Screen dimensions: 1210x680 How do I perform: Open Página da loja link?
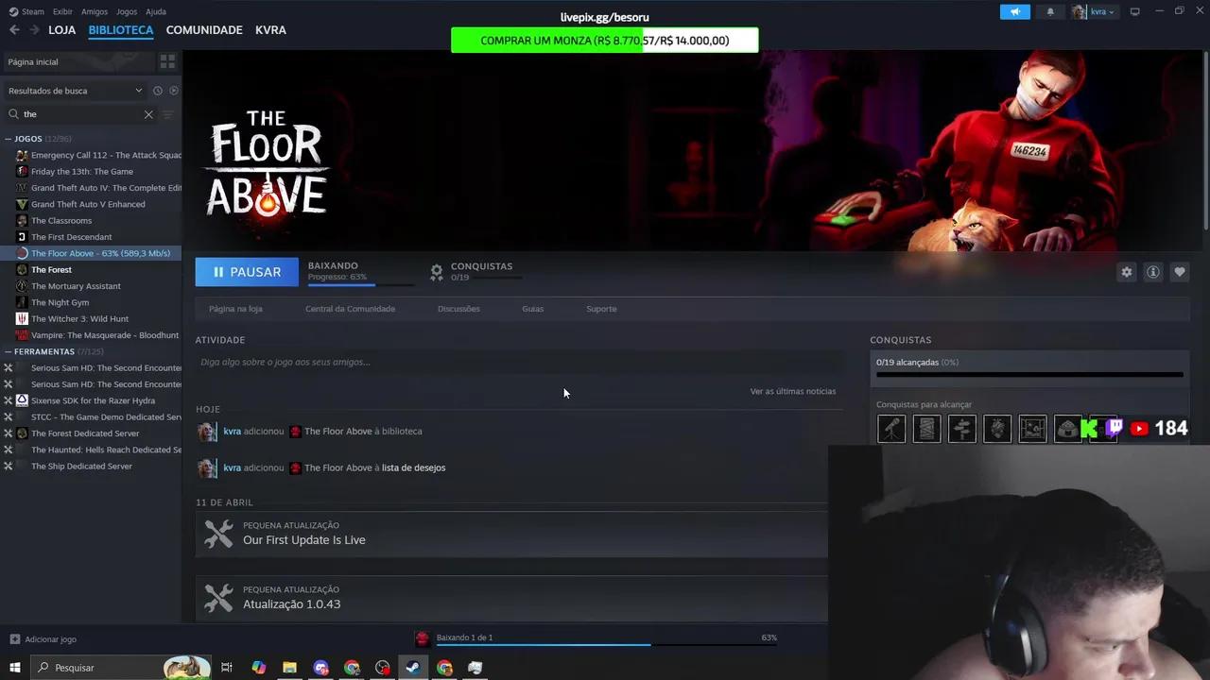[235, 309]
